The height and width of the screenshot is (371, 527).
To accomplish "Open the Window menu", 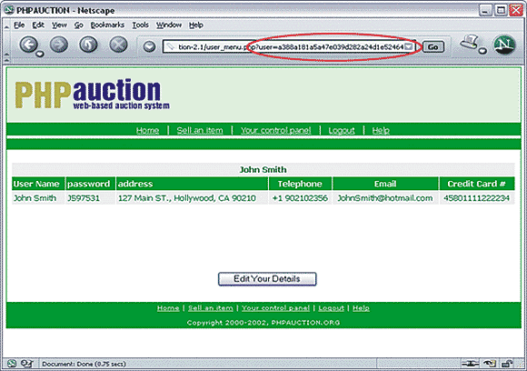I will click(169, 25).
